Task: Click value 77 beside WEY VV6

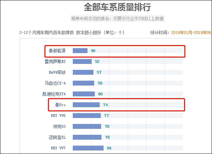Action: coord(107,116)
